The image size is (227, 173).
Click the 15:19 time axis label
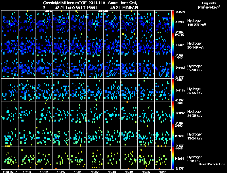(x=44, y=172)
